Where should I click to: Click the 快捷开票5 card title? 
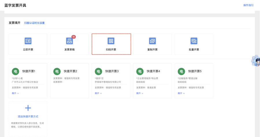195,71
